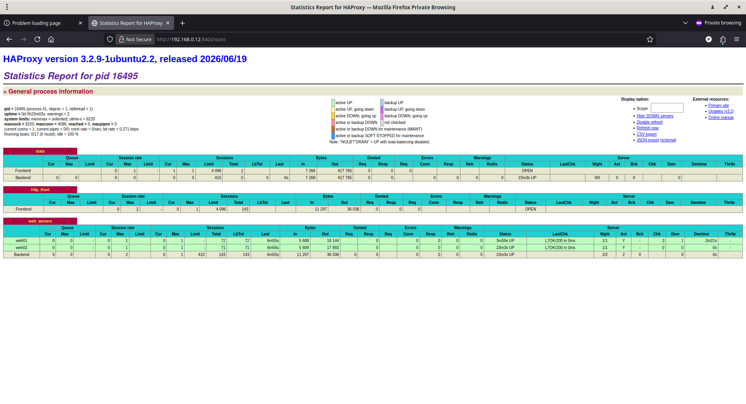Click the http_front Frontend row label
The width and height of the screenshot is (746, 404).
(x=23, y=209)
